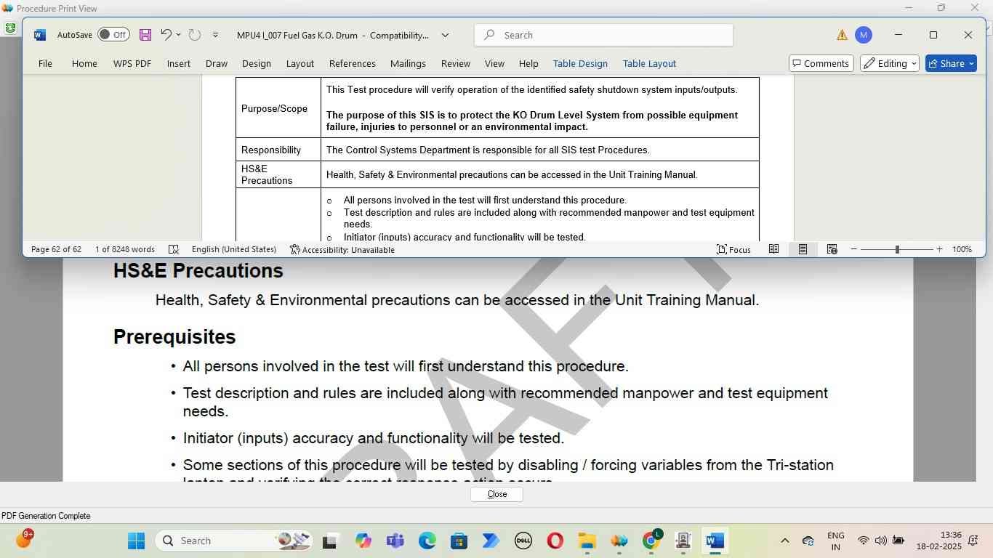
Task: Switch to Table Design tab
Action: (x=580, y=63)
